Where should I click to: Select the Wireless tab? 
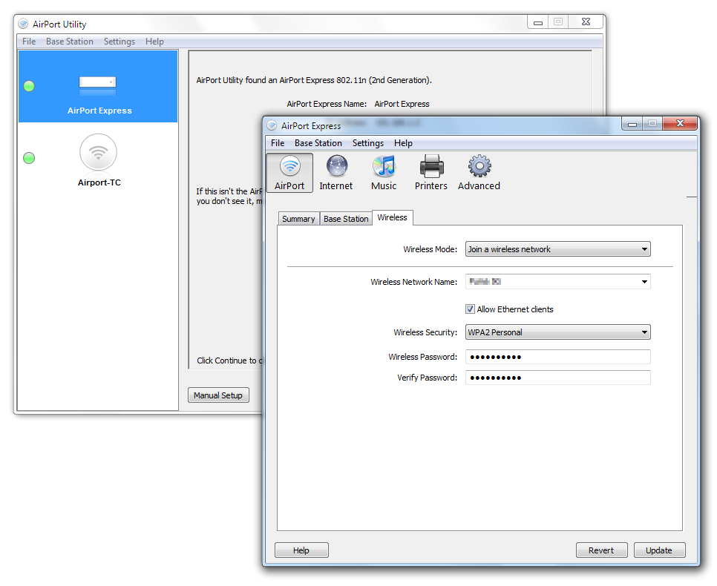(393, 217)
